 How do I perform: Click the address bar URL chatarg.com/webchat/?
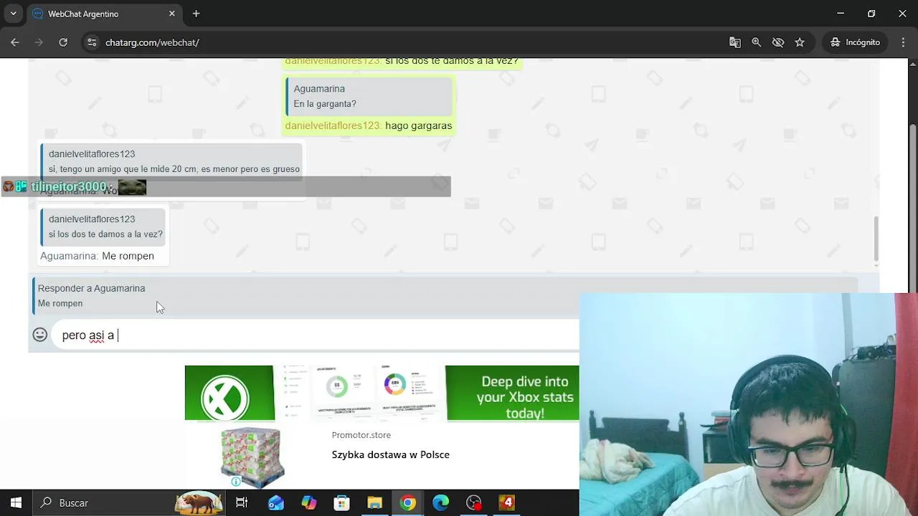pos(152,43)
